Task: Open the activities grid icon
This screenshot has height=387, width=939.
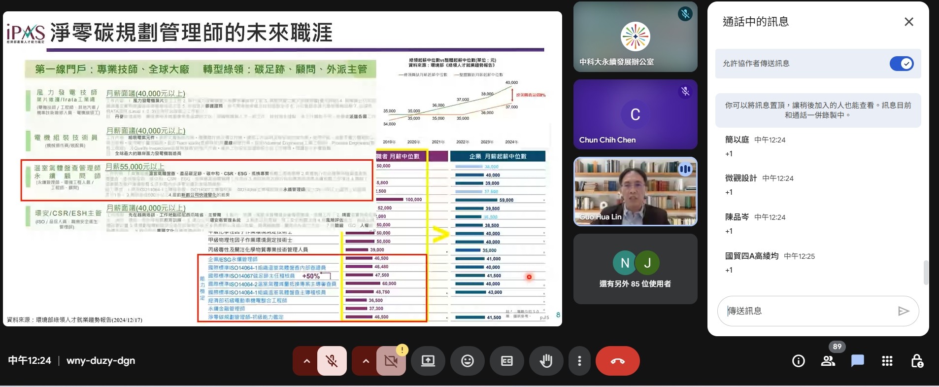Action: (887, 361)
